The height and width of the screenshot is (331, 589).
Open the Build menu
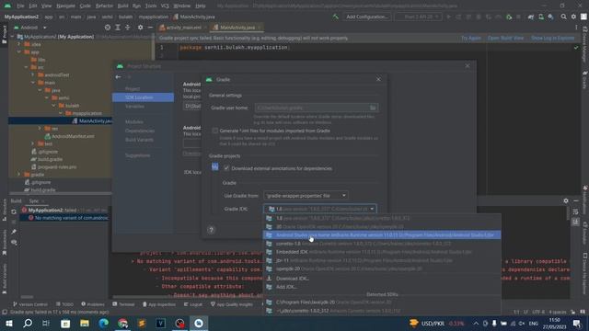[122, 6]
